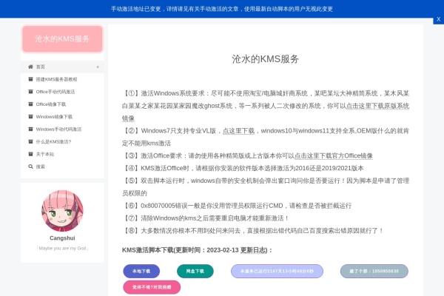Click the icon beside Windows镜像下载
The height and width of the screenshot is (296, 444).
click(30, 117)
